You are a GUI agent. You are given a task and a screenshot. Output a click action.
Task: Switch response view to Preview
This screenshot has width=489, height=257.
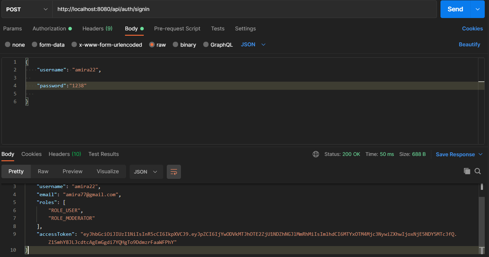(72, 171)
